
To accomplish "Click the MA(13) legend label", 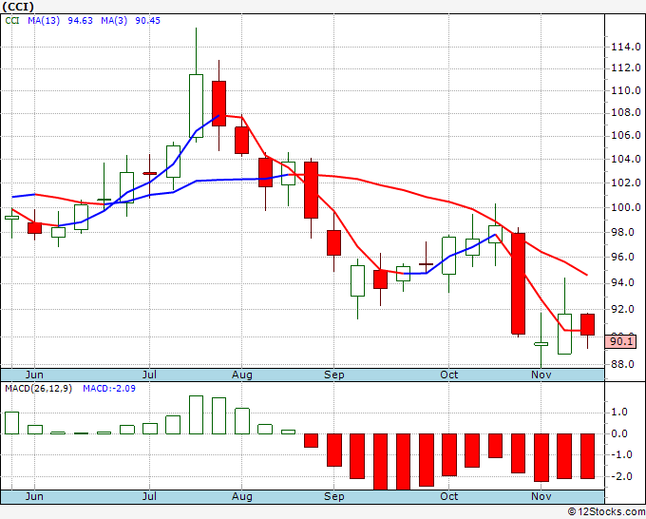I will (44, 21).
